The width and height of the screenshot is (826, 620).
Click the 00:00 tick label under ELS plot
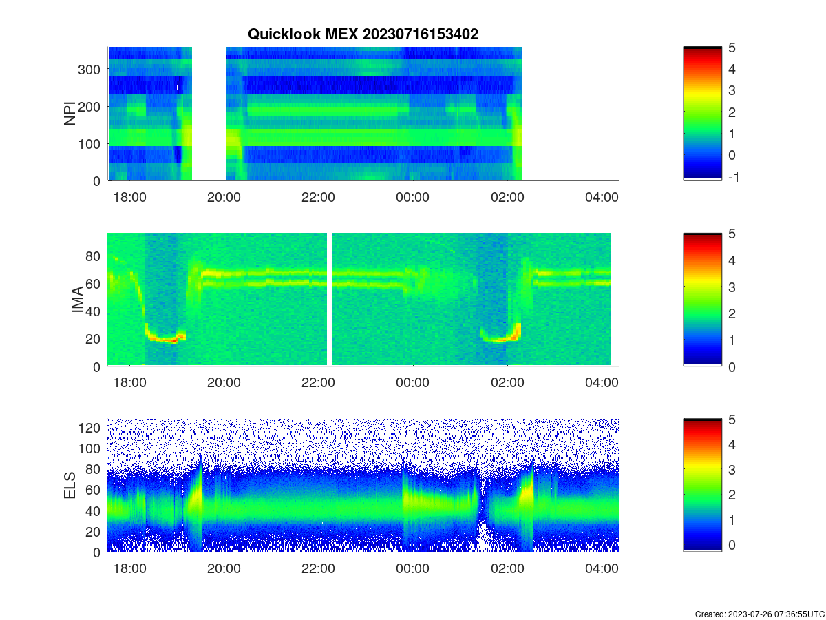click(x=413, y=569)
